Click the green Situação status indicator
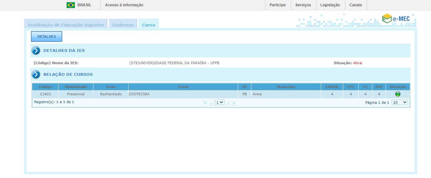Image resolution: width=431 pixels, height=178 pixels. [398, 94]
